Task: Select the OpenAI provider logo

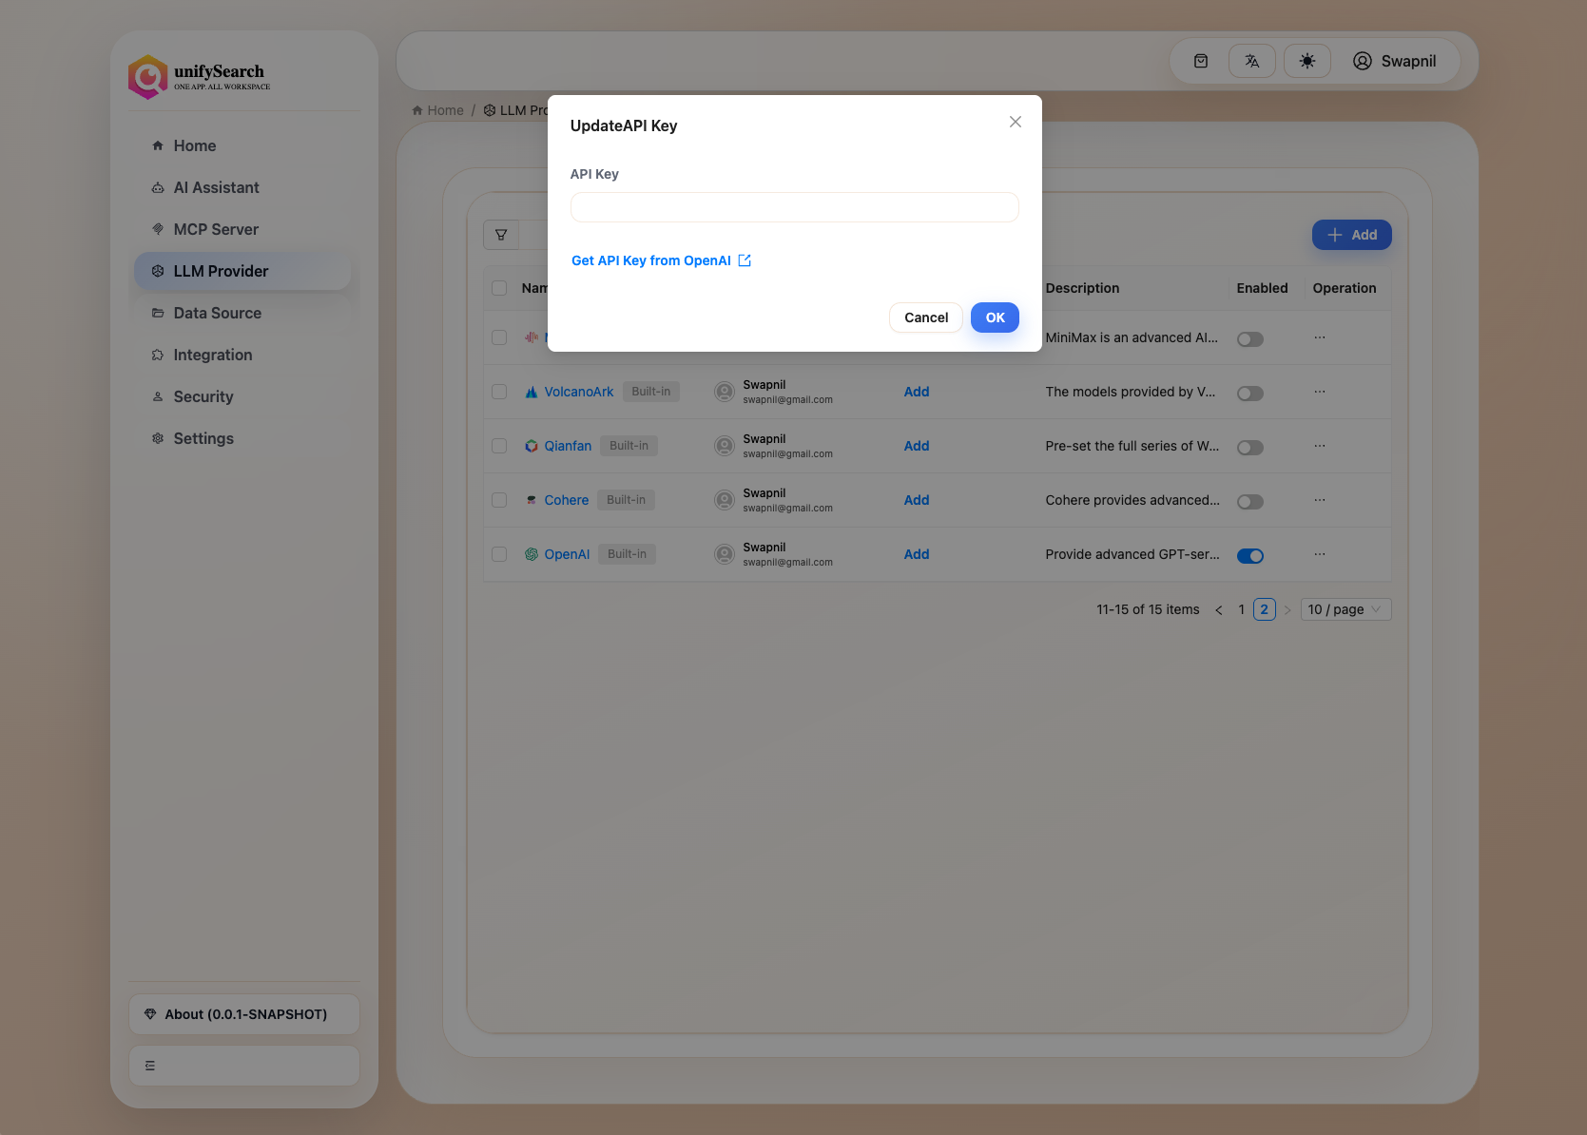Action: click(531, 553)
